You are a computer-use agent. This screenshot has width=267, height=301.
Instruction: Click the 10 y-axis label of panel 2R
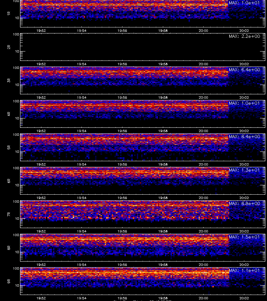pyautogui.click(x=17, y=52)
